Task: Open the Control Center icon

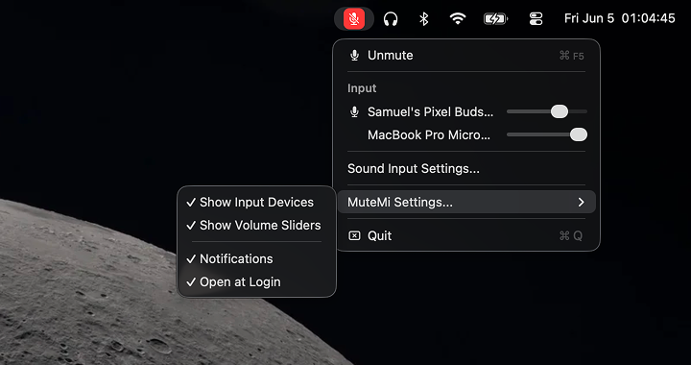Action: [x=536, y=19]
